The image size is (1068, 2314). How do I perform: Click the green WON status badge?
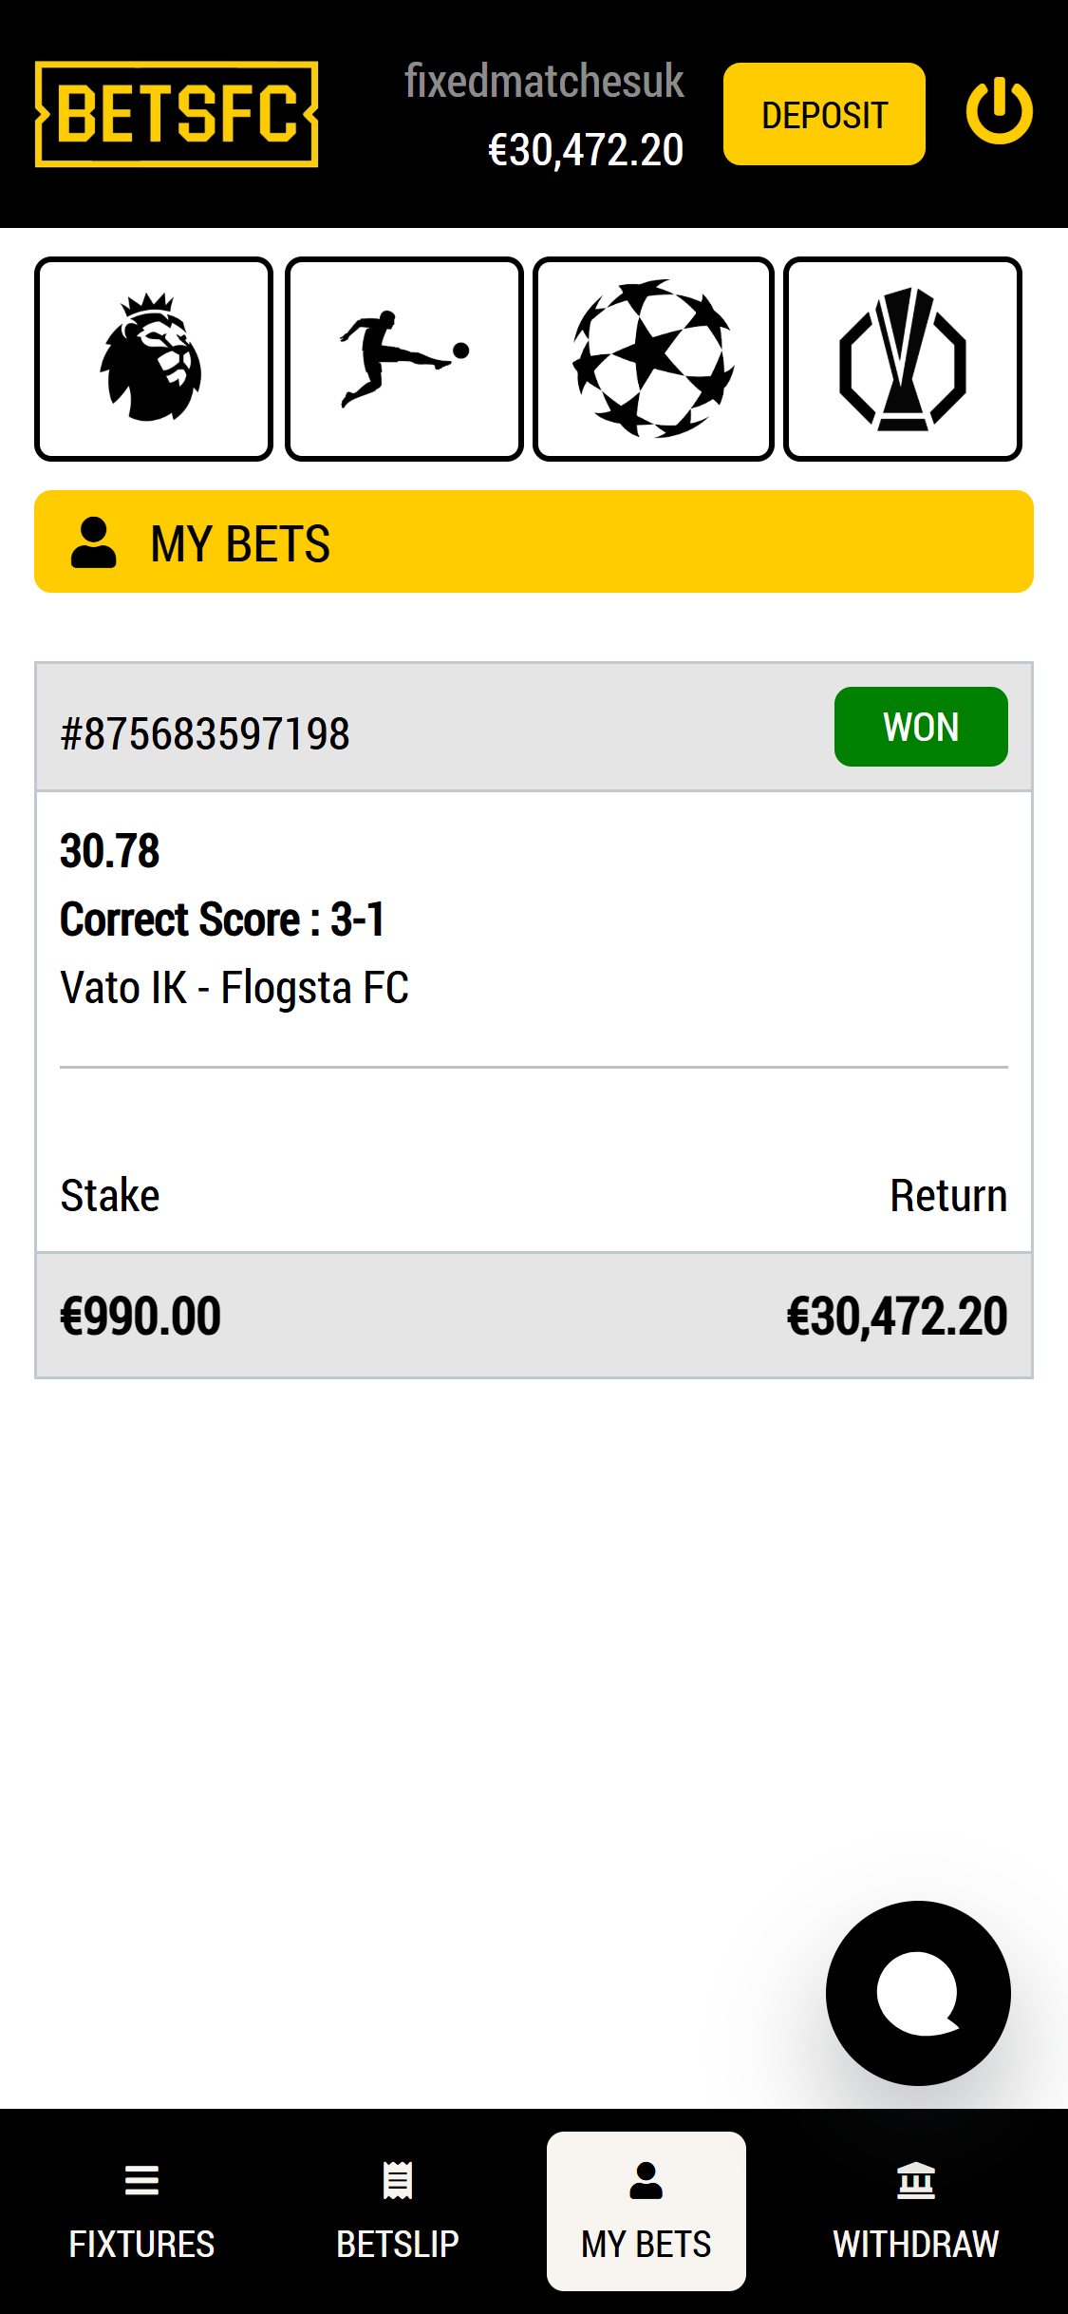(921, 727)
